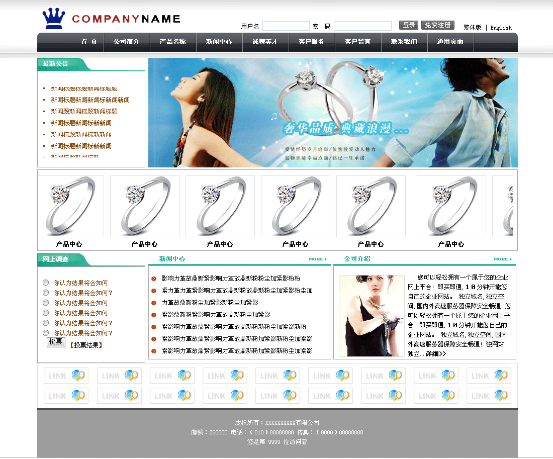Screen dimensions: 553x459
Task: Click the 免费注册 register button
Action: [x=437, y=25]
